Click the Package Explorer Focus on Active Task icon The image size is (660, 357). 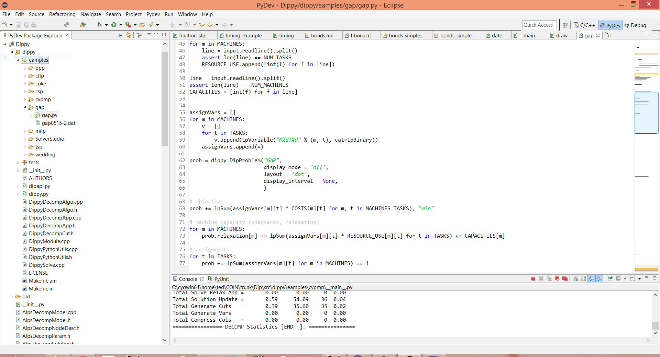click(x=139, y=35)
